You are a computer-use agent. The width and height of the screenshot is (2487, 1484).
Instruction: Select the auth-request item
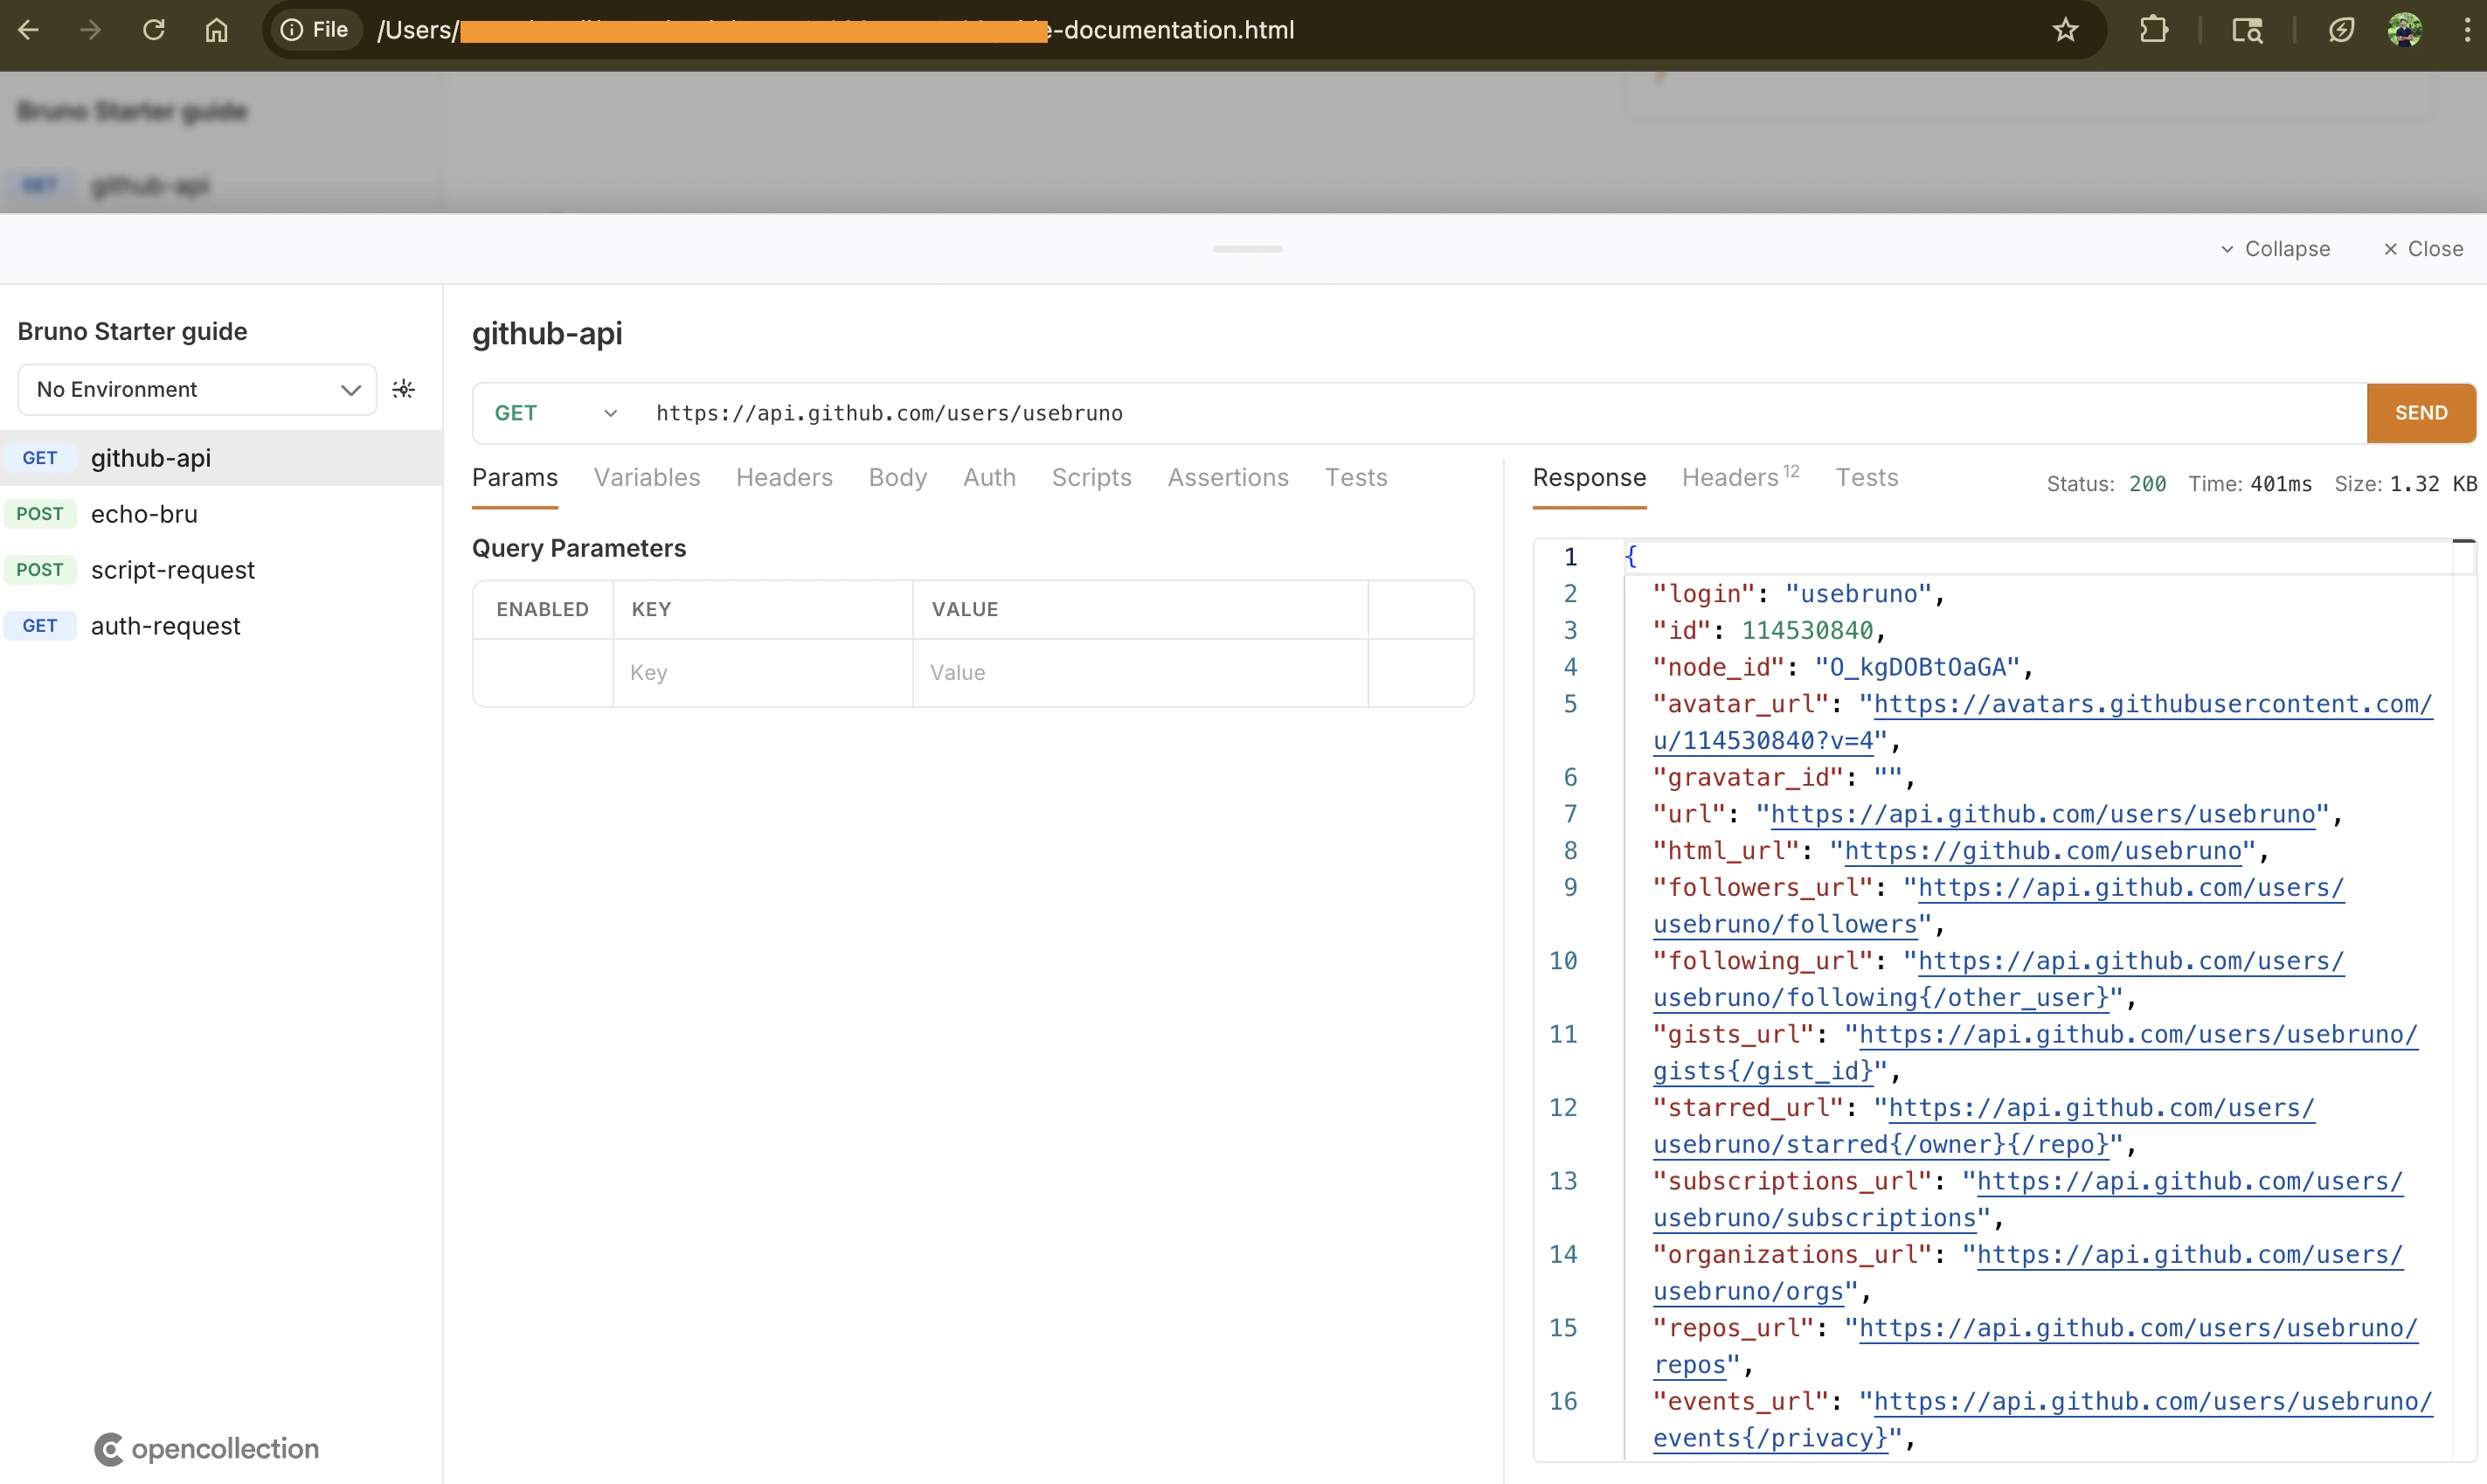(165, 626)
